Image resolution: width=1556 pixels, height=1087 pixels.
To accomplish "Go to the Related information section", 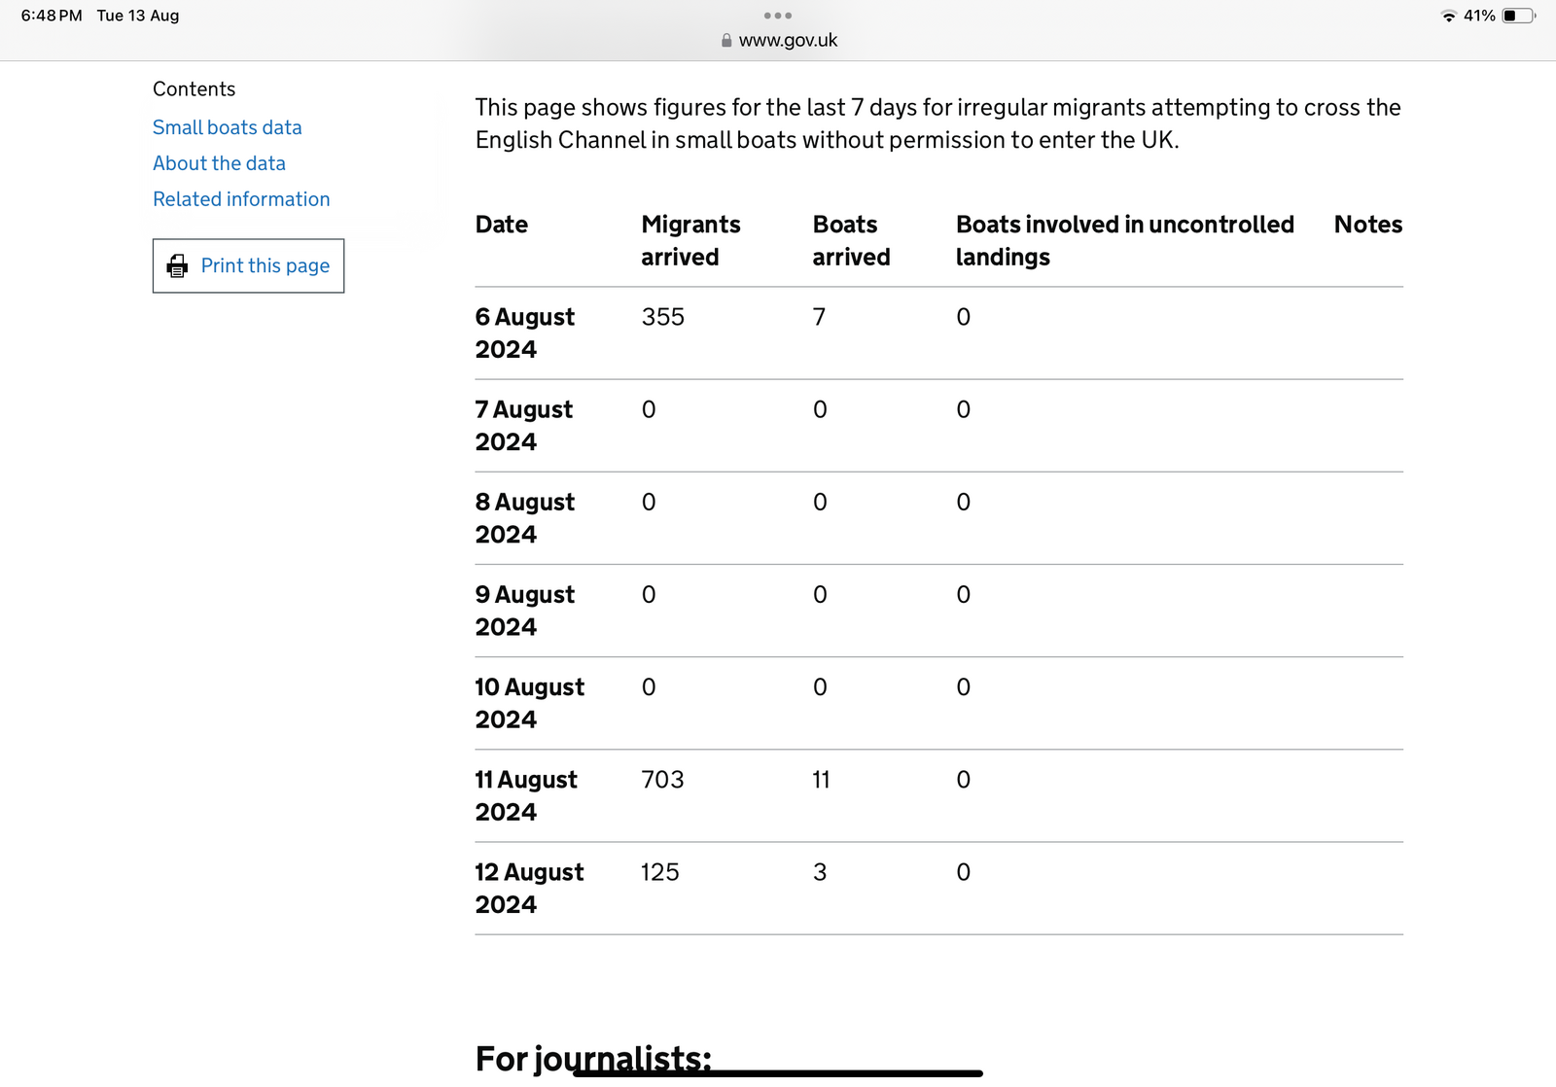I will (241, 199).
